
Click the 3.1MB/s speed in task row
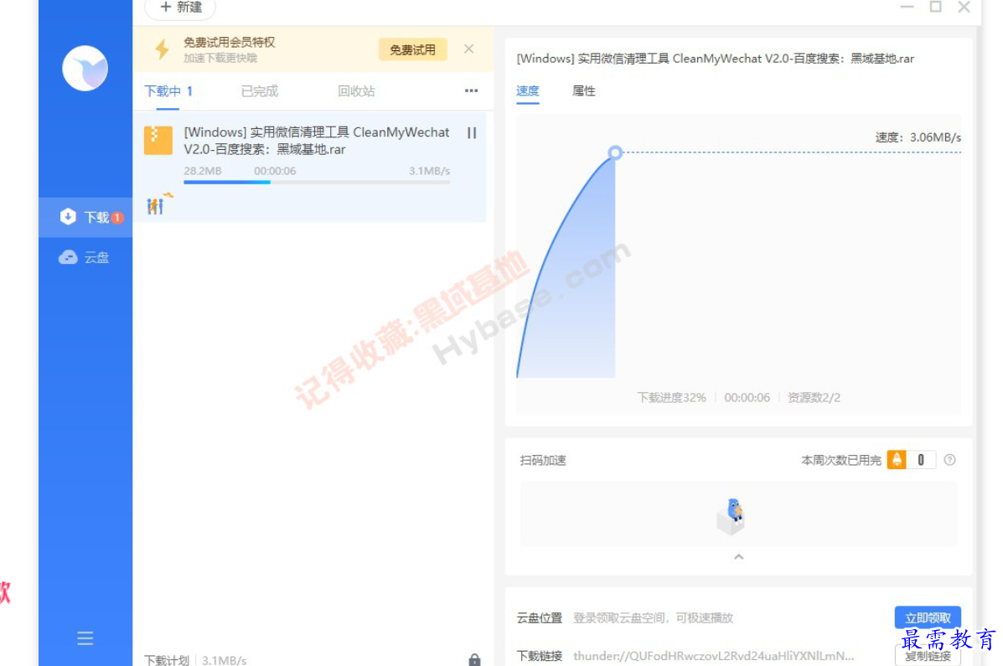point(429,171)
